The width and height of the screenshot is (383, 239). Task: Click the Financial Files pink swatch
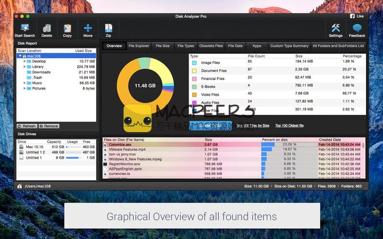tap(194, 79)
